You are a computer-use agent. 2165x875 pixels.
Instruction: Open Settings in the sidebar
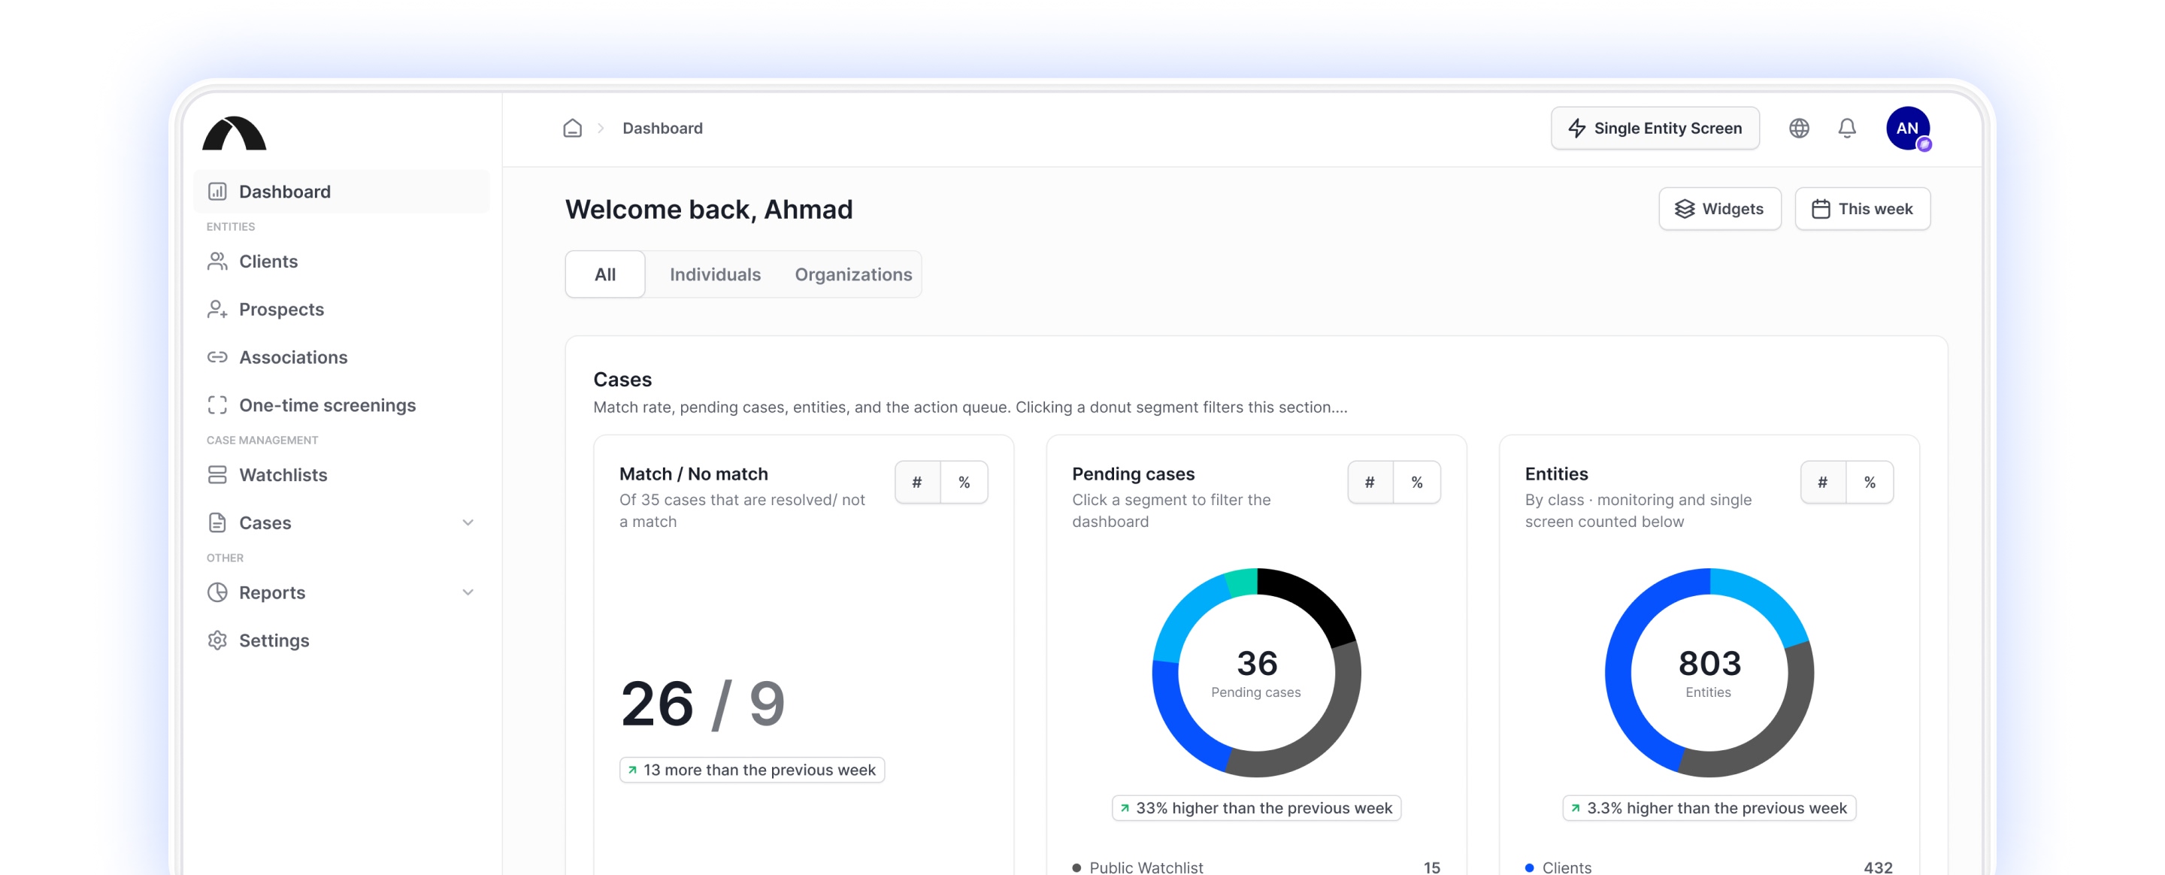tap(342, 640)
